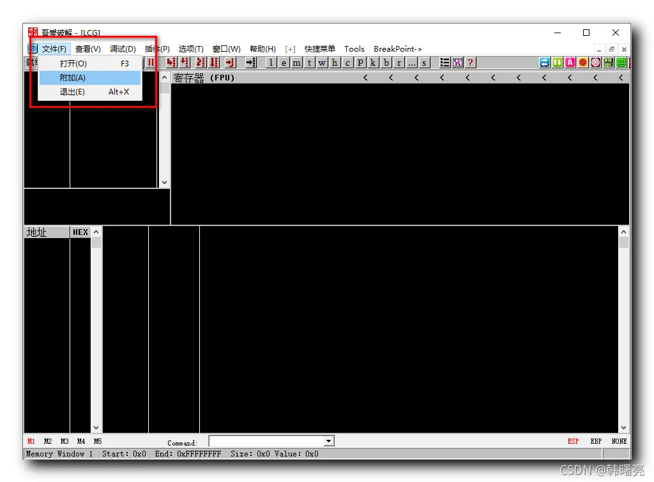
Task: Open References window with 'r' button
Action: (399, 63)
